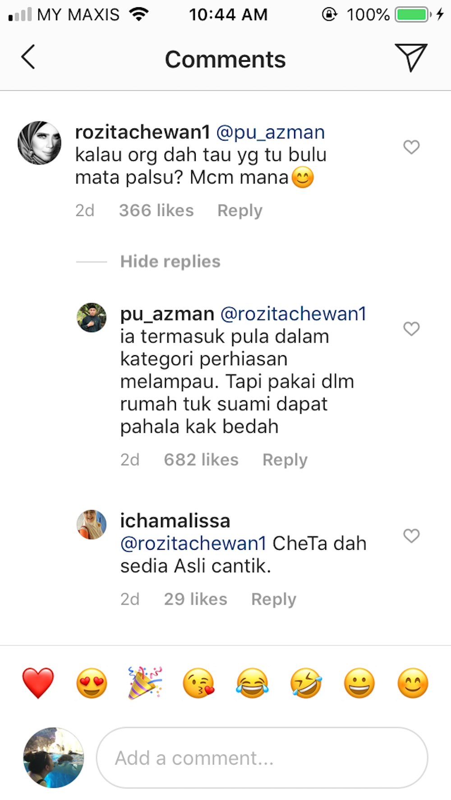
Task: Open the share arrow in the top bar
Action: (411, 58)
